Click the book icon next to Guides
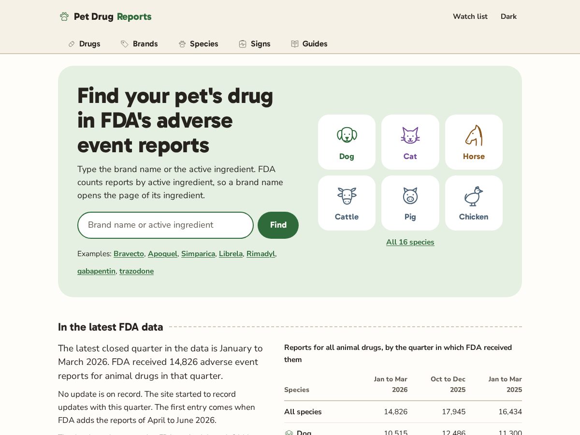Image resolution: width=580 pixels, height=435 pixels. [295, 44]
